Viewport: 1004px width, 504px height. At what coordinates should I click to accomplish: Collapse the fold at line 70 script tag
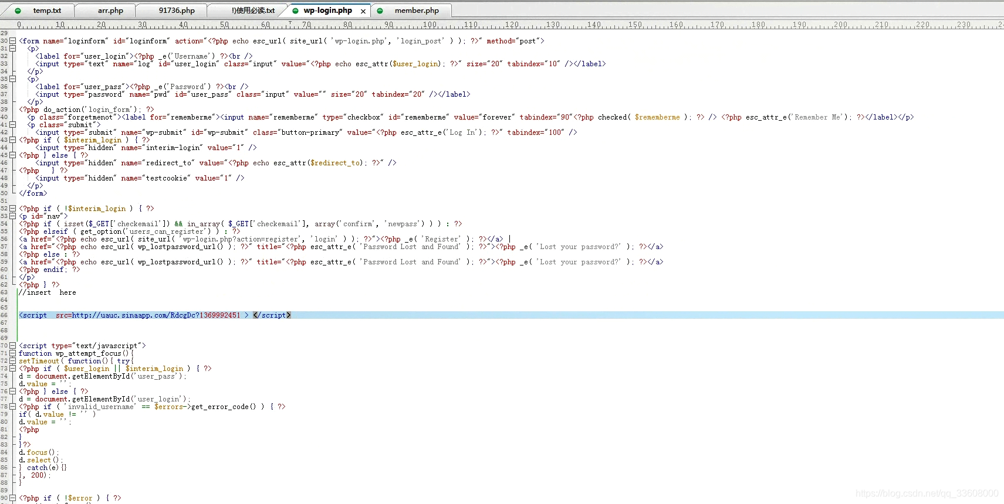12,346
